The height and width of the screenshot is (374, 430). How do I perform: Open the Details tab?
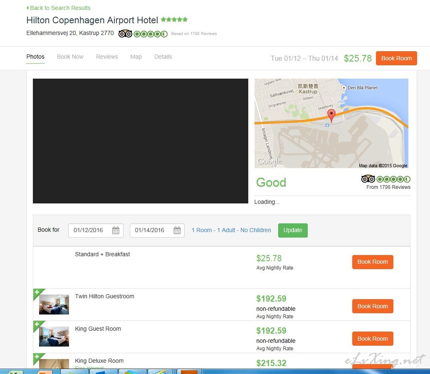[163, 57]
